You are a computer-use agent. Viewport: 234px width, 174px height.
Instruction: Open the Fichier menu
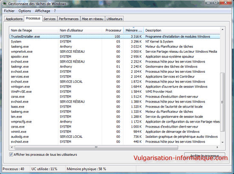(x=9, y=11)
